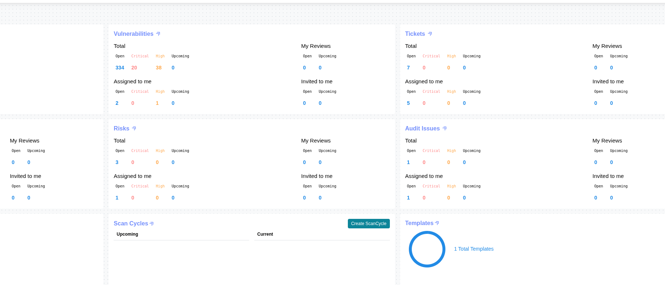
Task: Click Audit Issues Invited to me upcoming count 0
Action: click(612, 198)
